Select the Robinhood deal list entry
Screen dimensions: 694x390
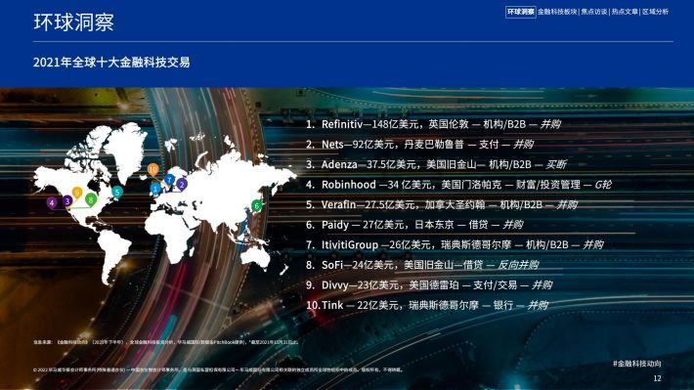click(458, 185)
